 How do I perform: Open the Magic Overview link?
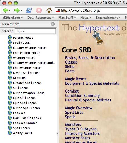click(x=79, y=108)
